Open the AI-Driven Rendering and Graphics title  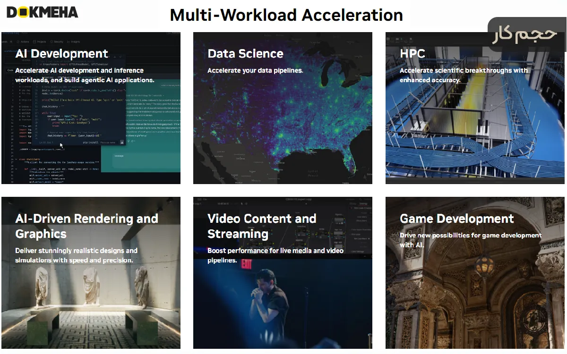tap(86, 226)
